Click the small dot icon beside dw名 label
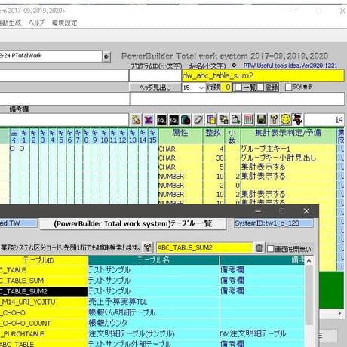The image size is (347, 347). click(234, 66)
